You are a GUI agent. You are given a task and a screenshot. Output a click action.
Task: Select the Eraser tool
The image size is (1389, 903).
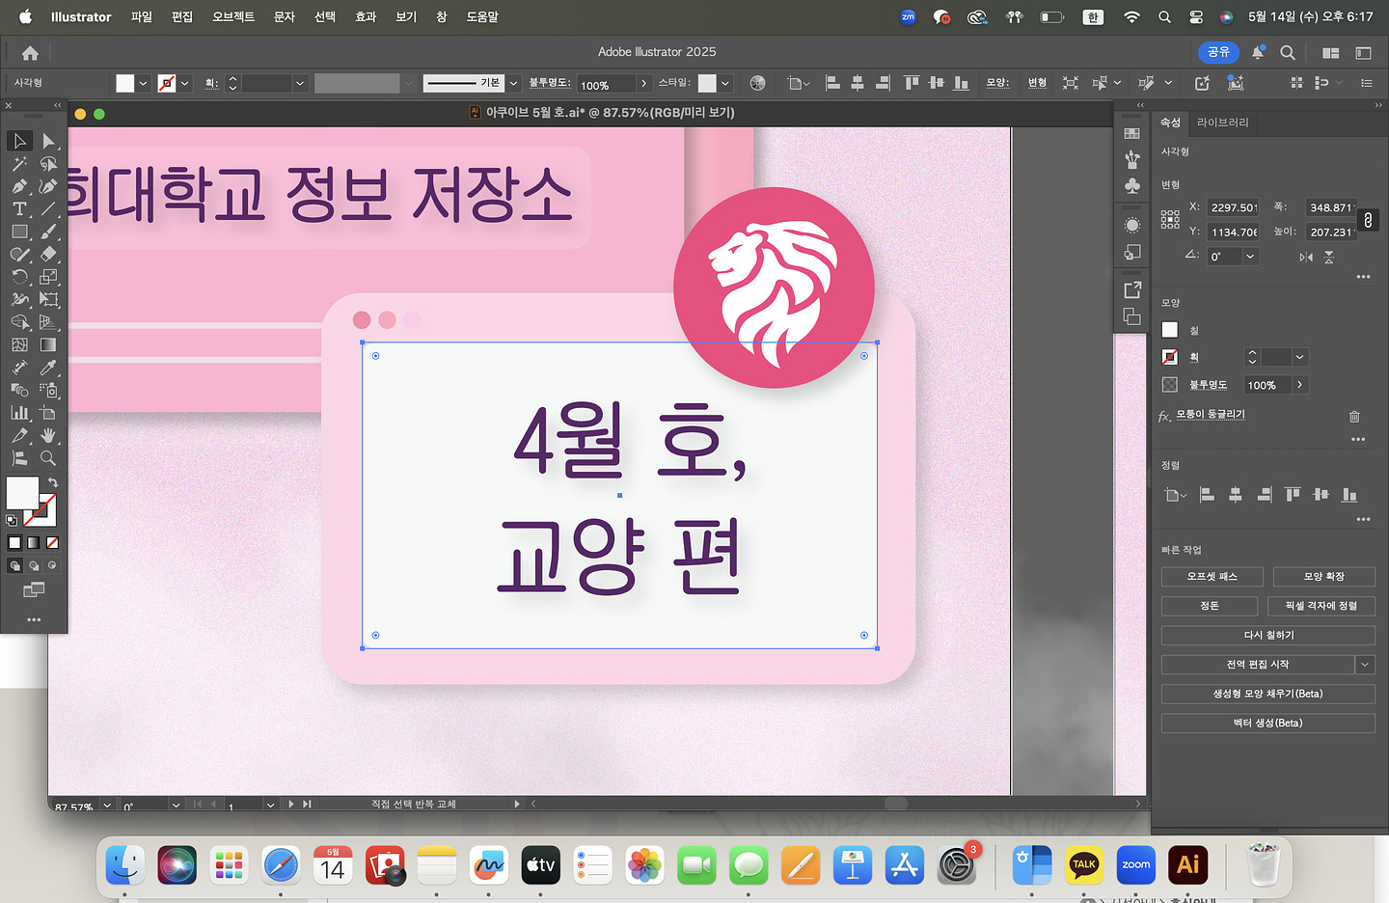tap(48, 255)
